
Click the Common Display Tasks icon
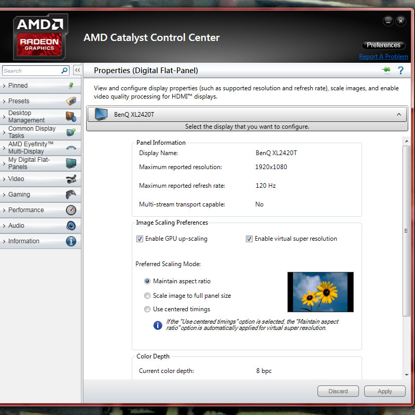pyautogui.click(x=71, y=132)
